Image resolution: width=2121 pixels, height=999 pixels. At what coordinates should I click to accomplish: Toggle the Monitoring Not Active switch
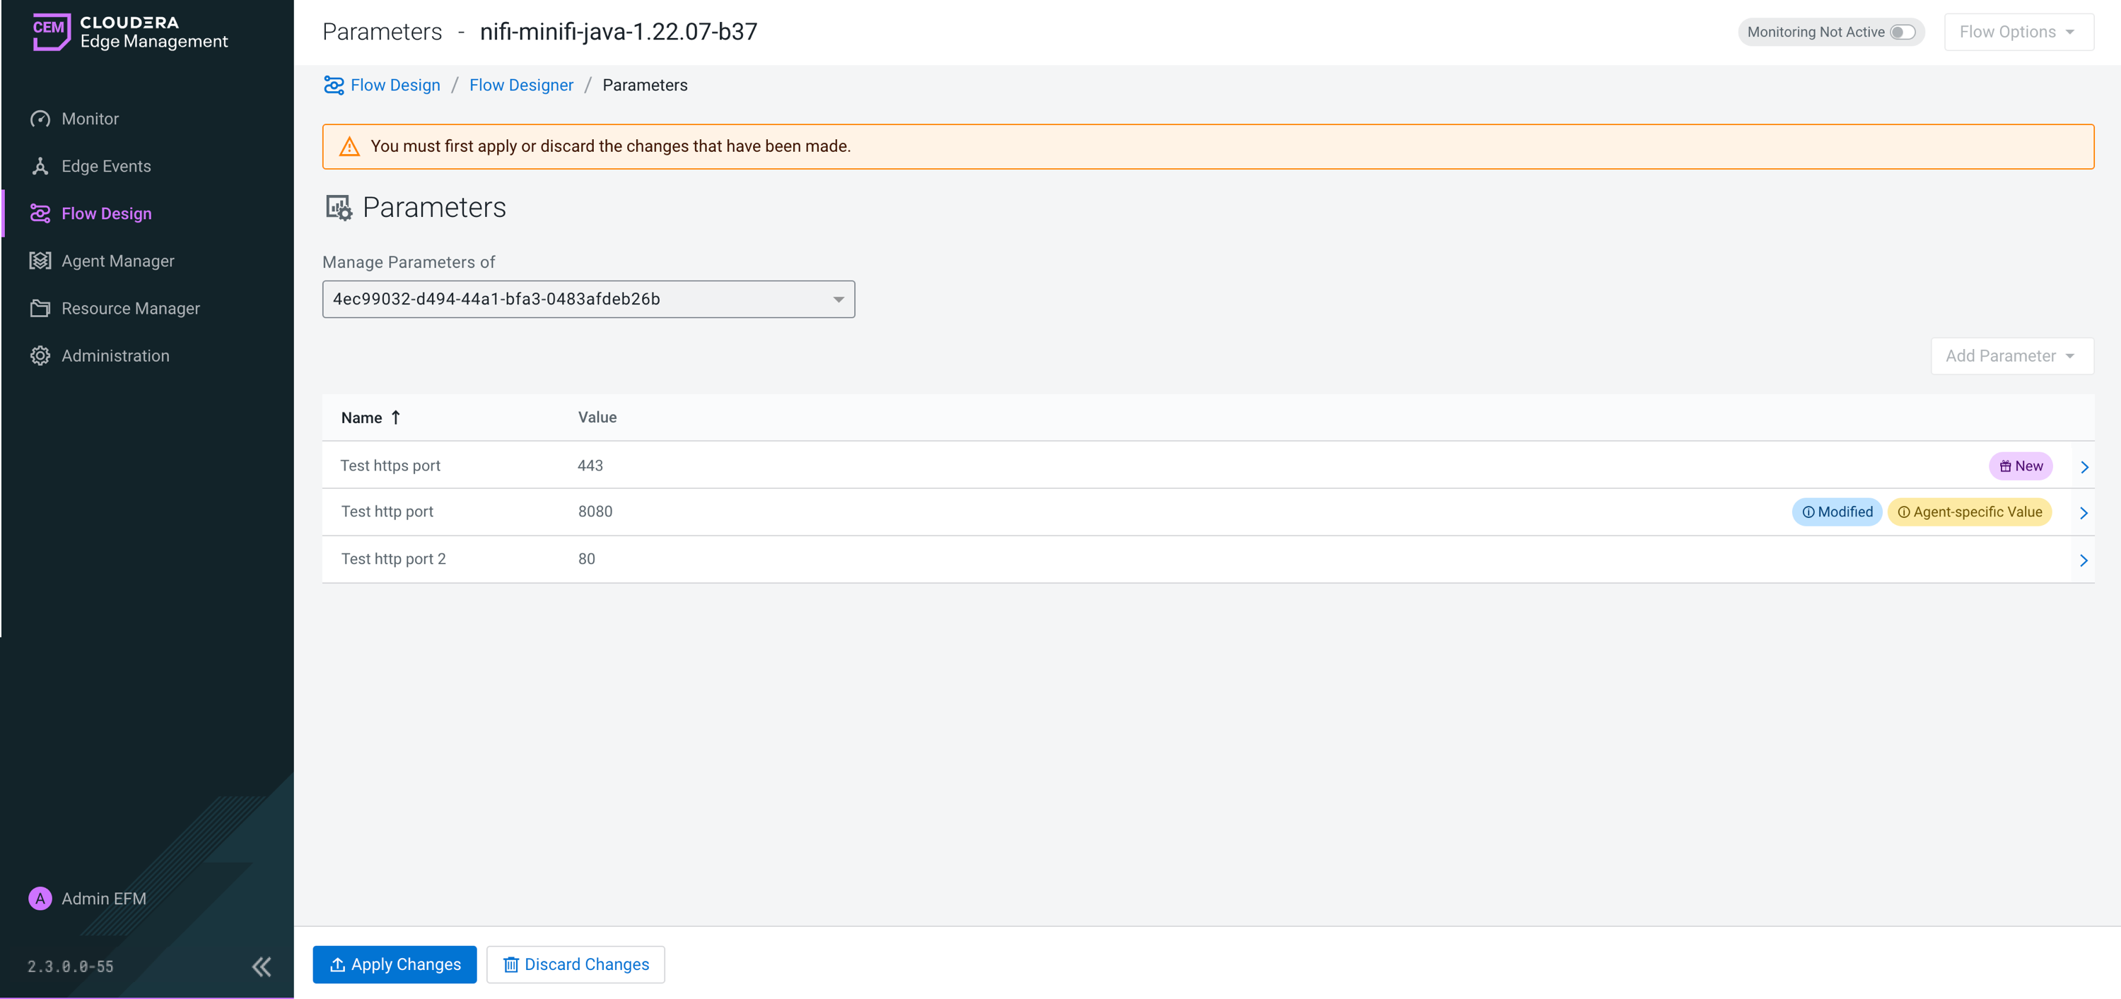(x=1903, y=32)
